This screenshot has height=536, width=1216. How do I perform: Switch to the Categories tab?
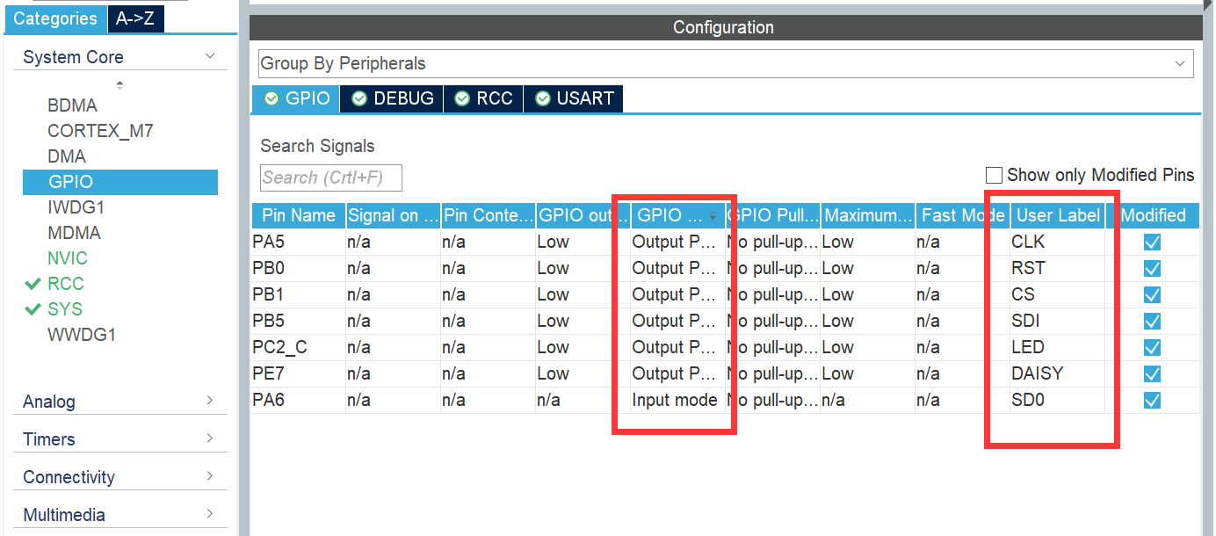[x=54, y=18]
